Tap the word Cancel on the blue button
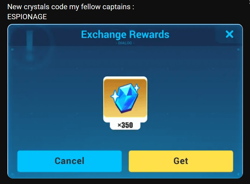 69,161
